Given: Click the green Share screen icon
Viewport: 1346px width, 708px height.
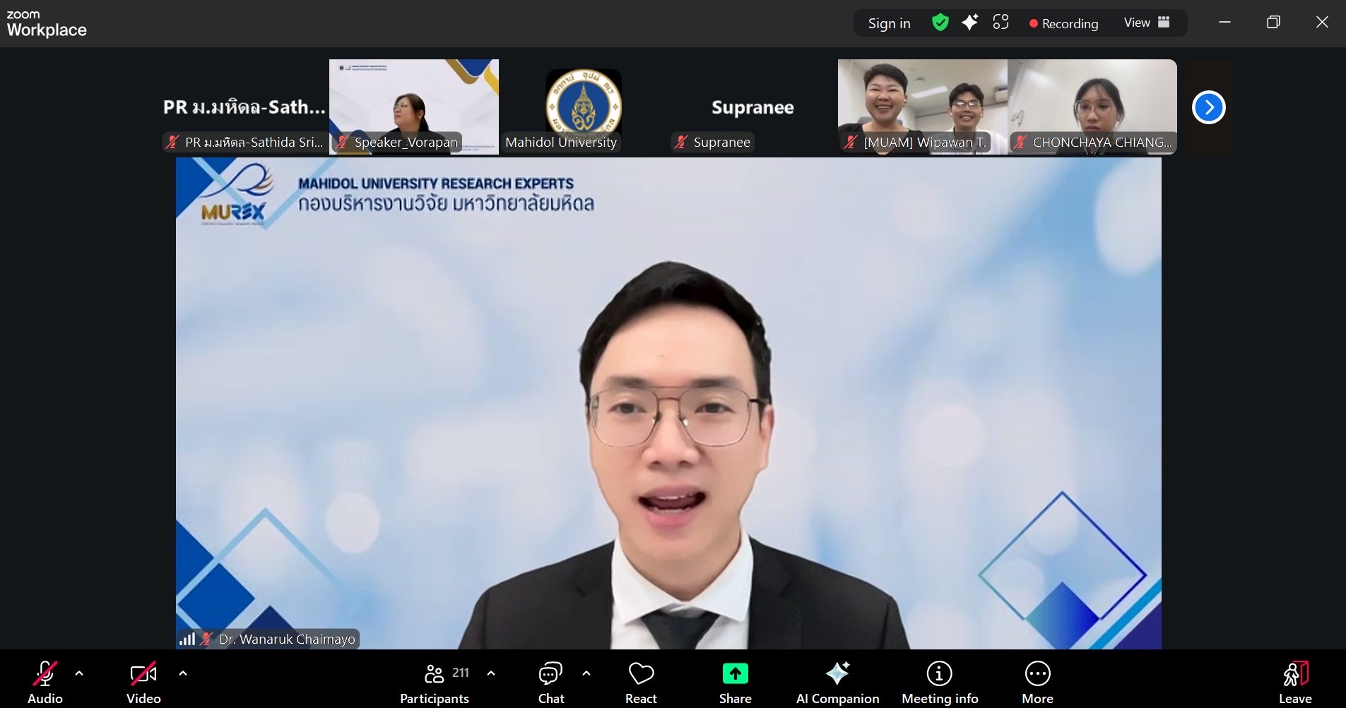Looking at the screenshot, I should pos(735,674).
